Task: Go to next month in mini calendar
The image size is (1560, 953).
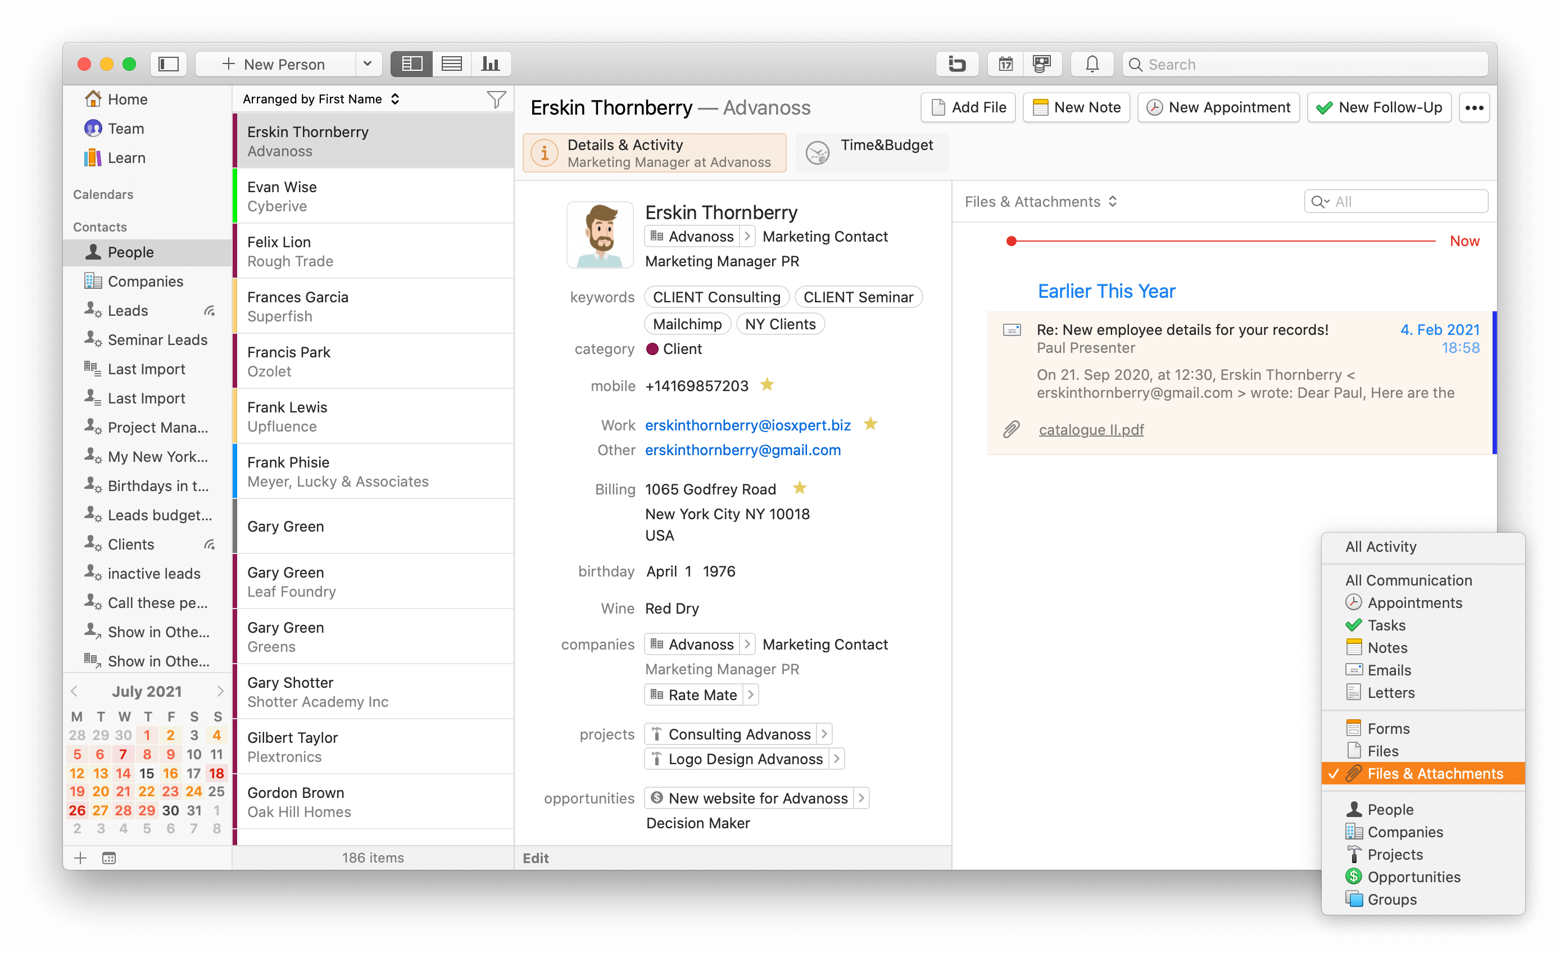Action: point(220,692)
